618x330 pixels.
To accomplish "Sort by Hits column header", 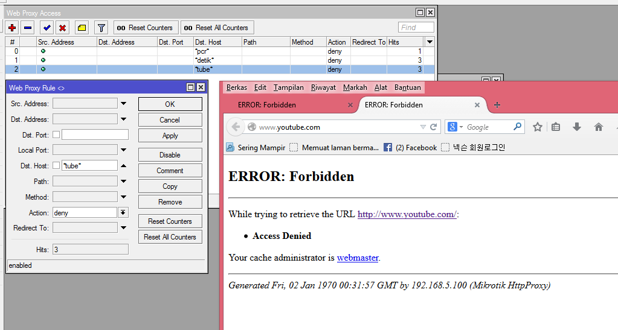I will point(405,42).
